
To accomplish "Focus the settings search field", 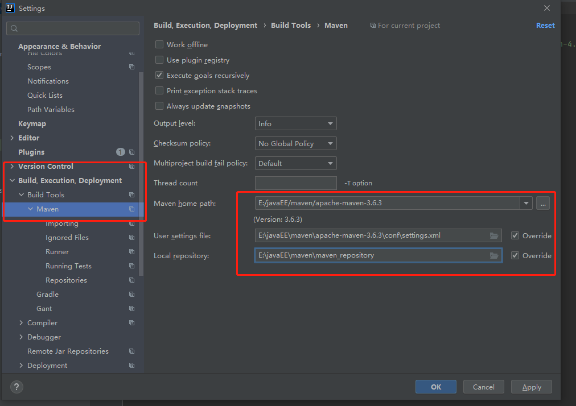I will 73,28.
